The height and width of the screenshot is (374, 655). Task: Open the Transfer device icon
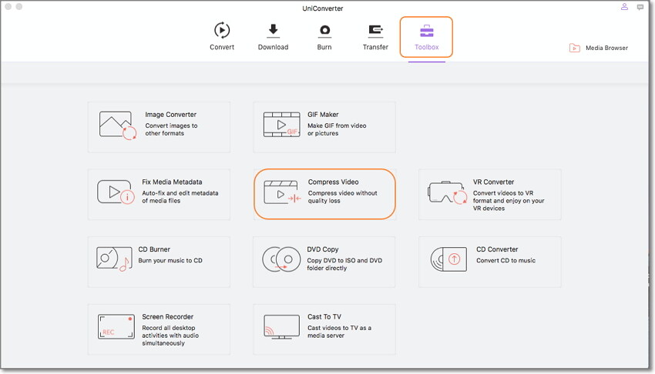click(x=375, y=31)
